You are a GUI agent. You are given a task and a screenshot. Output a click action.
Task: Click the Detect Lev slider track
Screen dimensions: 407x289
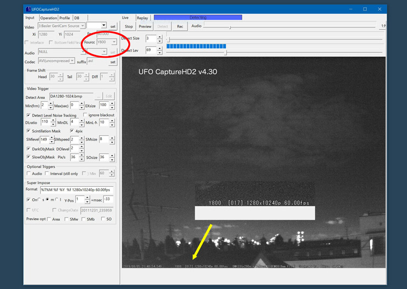point(275,53)
